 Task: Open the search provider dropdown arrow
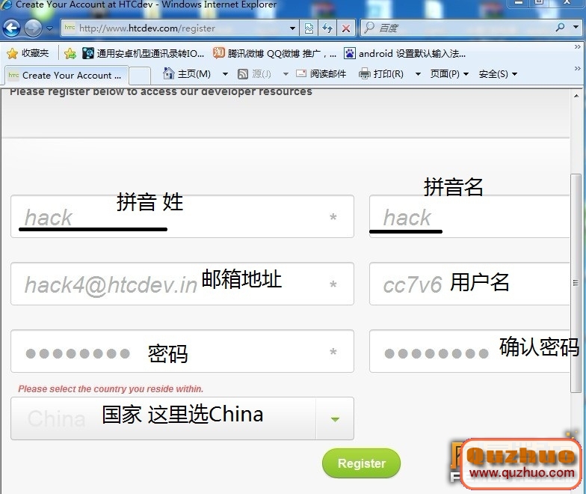(x=576, y=27)
